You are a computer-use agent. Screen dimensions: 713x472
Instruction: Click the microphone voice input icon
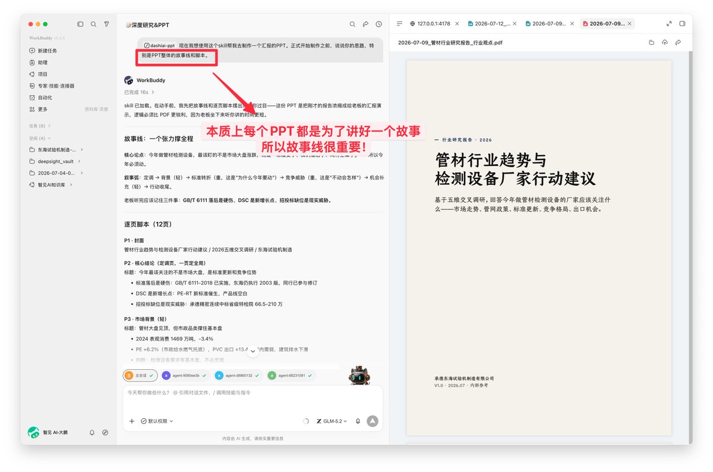coord(358,421)
